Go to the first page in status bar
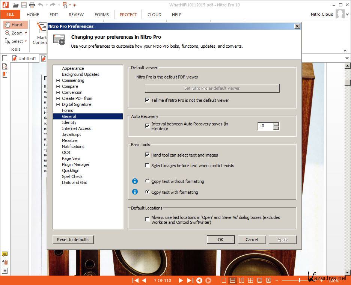 pyautogui.click(x=136, y=280)
